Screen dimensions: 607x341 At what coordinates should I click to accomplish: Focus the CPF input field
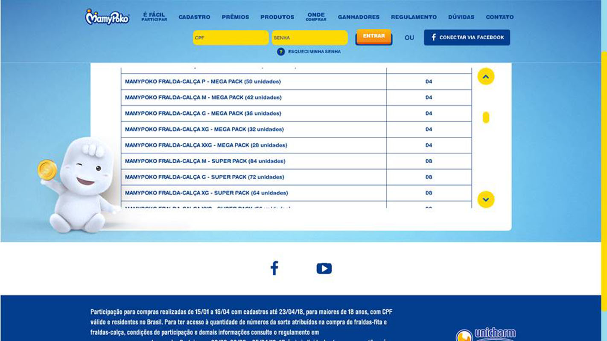tap(231, 38)
